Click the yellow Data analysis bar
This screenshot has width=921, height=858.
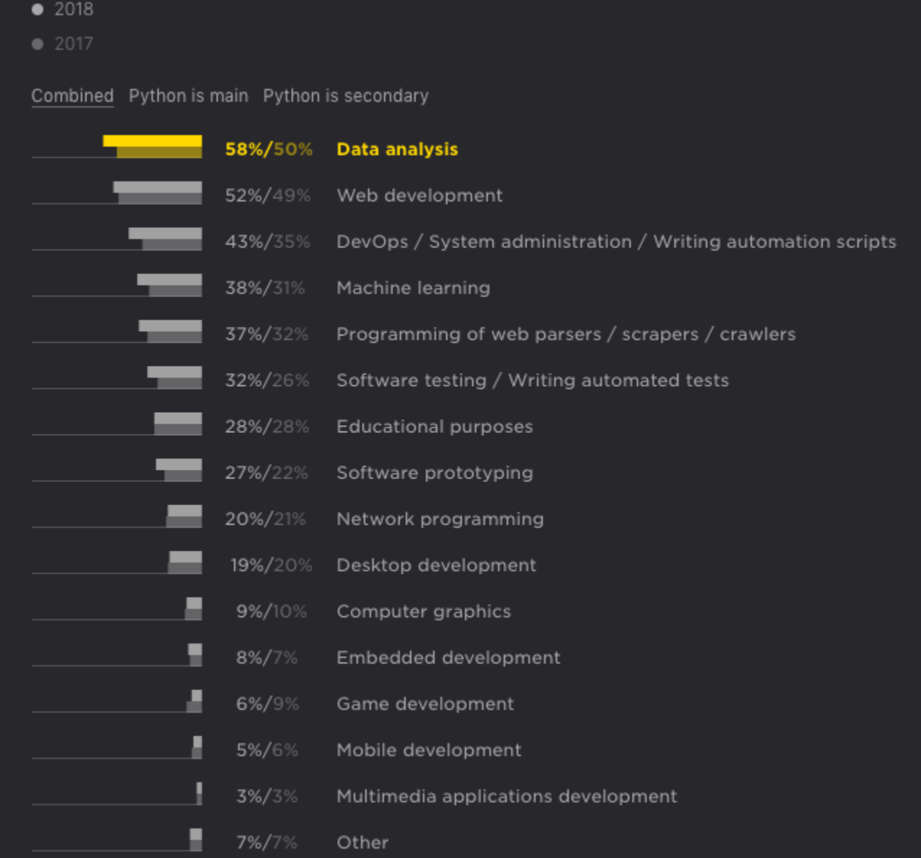(x=152, y=146)
